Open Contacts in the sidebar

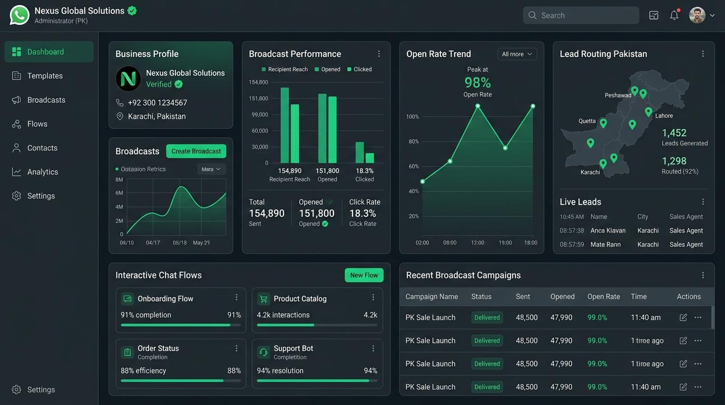49,148
